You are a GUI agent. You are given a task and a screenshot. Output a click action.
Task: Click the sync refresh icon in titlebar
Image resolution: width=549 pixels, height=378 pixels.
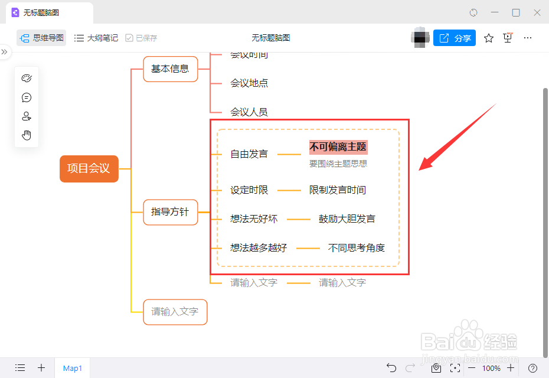[472, 12]
